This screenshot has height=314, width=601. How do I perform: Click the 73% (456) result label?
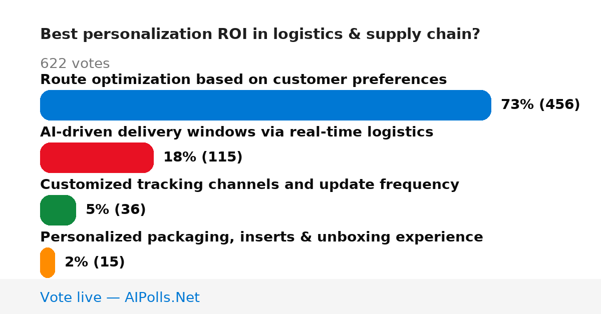pos(540,104)
